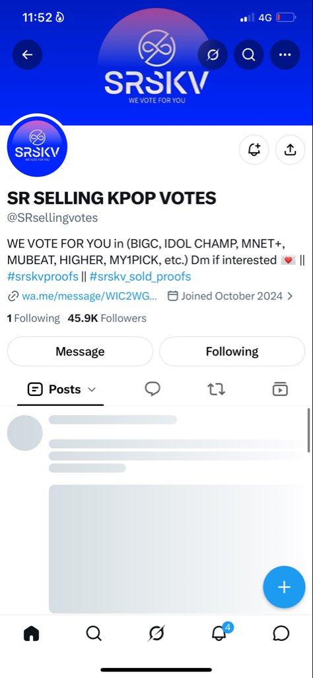Image resolution: width=313 pixels, height=678 pixels.
Task: Open SRSKV profile picture
Action: coord(37,147)
